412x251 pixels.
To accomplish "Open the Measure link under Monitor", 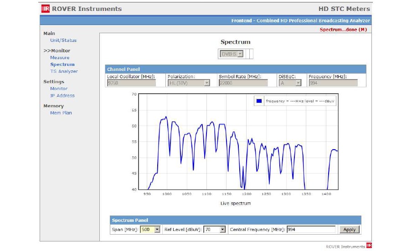I will point(60,58).
